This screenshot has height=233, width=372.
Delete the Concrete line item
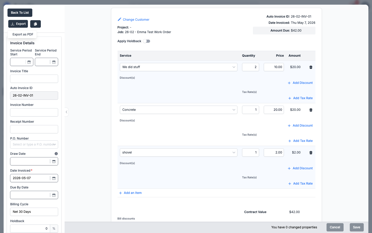(x=311, y=110)
